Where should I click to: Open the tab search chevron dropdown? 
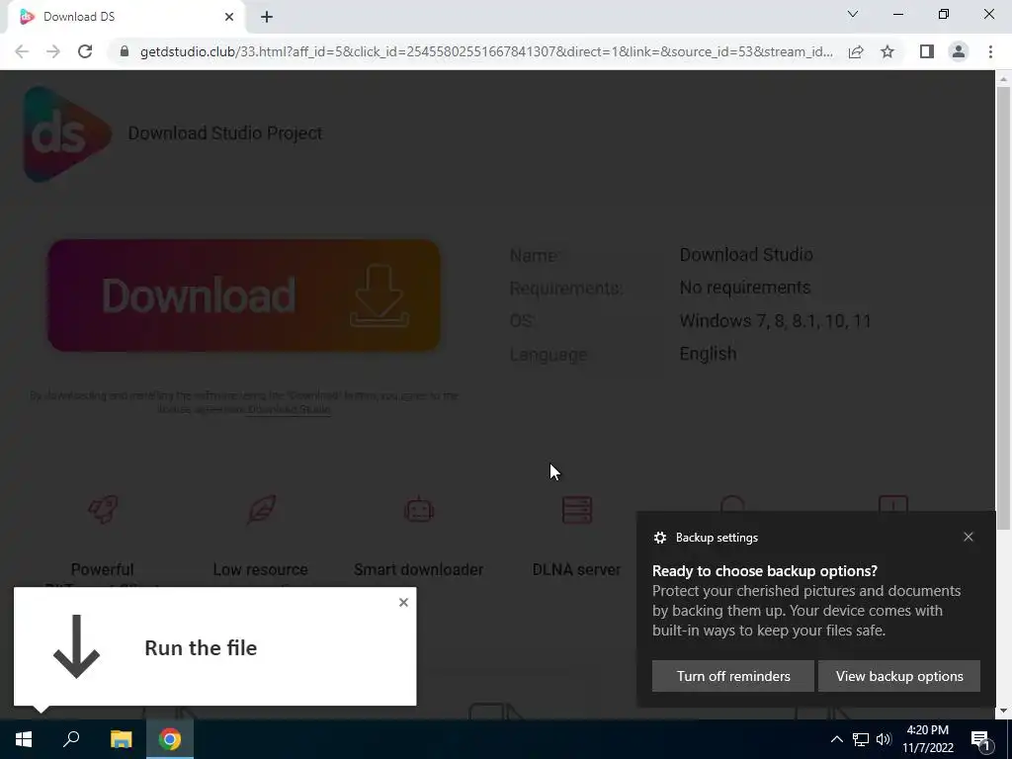(x=853, y=14)
